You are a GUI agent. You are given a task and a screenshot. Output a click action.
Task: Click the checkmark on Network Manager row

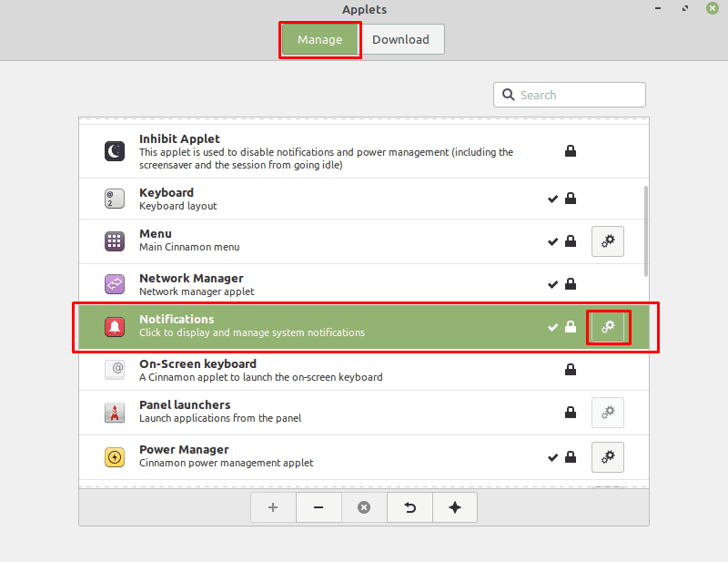tap(552, 284)
